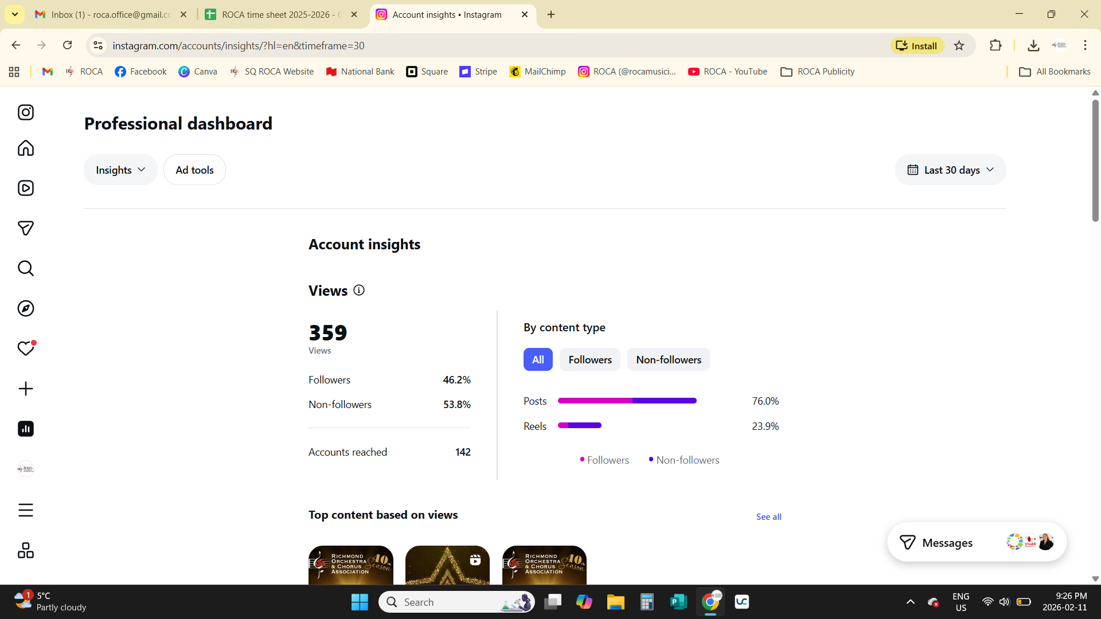Expand the Insights dropdown

pos(120,170)
